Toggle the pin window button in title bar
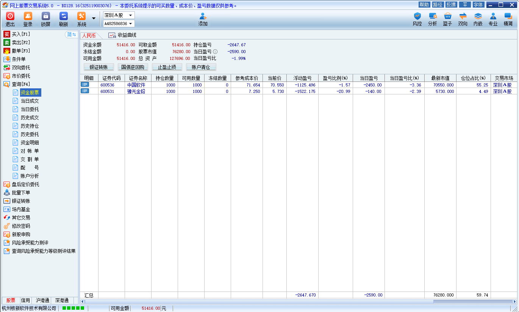Screen dimensions: 519x312 pyautogui.click(x=465, y=5)
